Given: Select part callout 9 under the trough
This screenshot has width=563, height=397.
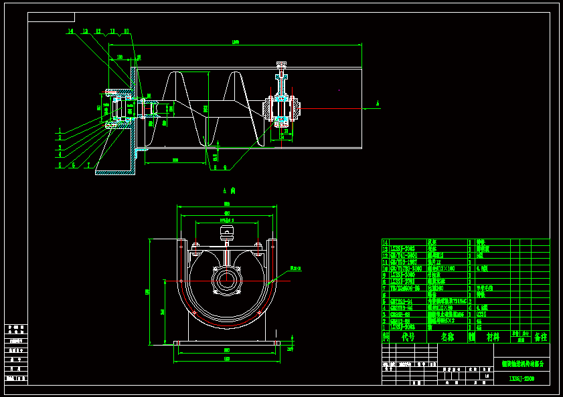Looking at the screenshot, I should click(225, 167).
